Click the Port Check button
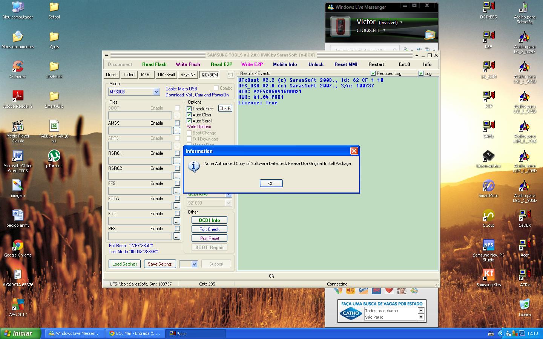 coord(209,229)
